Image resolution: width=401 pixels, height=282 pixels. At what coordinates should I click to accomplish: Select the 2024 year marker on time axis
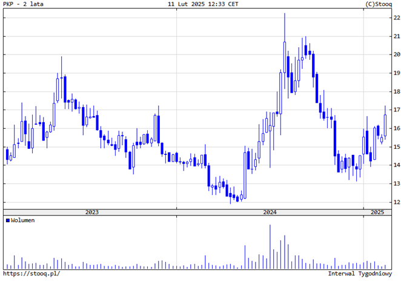270,212
